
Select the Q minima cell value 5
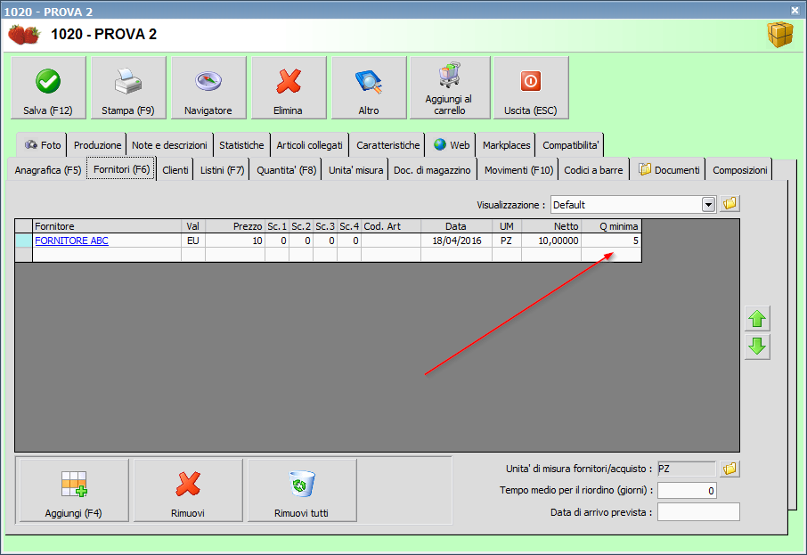tap(611, 241)
